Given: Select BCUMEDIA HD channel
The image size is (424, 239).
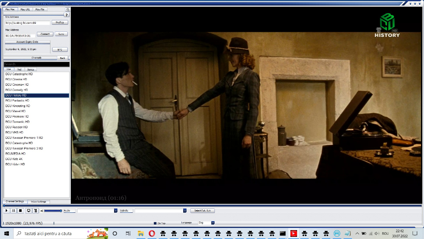Looking at the screenshot, I should [36, 154].
